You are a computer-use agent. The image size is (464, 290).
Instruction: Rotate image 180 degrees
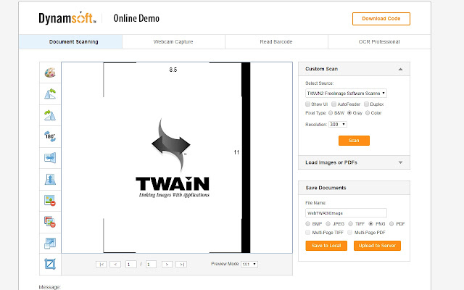tap(50, 136)
